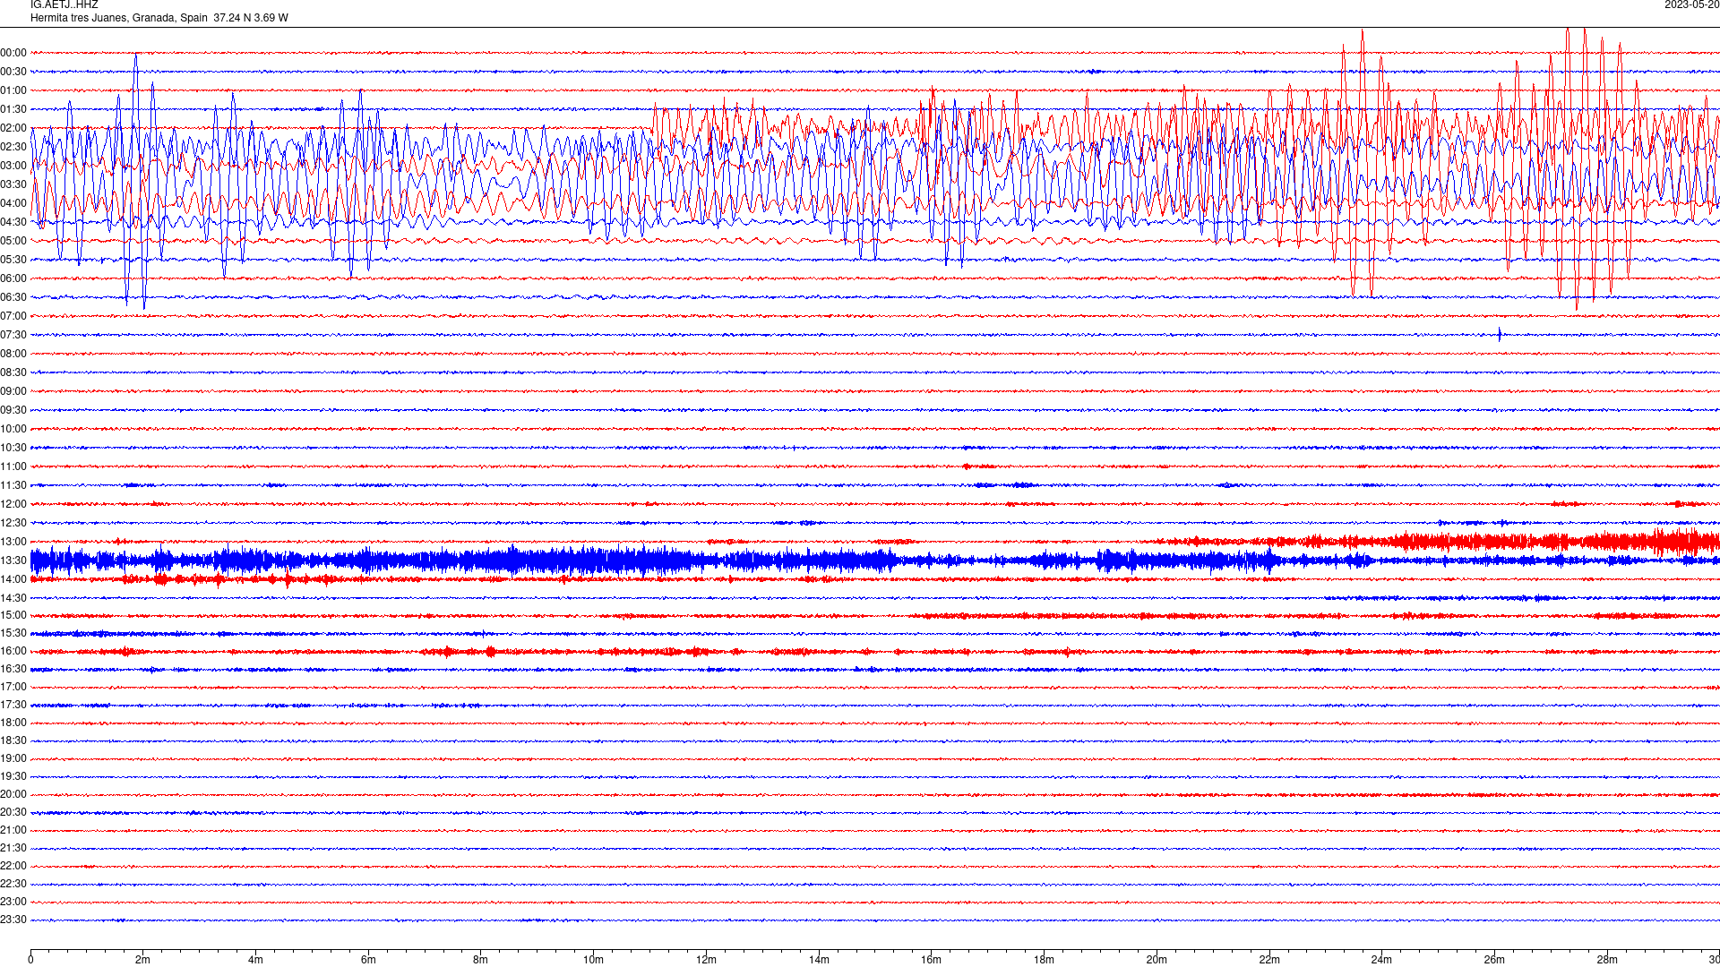Click the 8m tick on time axis
This screenshot has width=1720, height=967.
click(x=481, y=960)
